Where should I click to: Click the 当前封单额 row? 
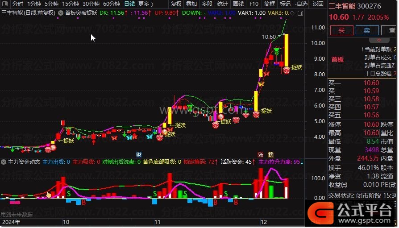pos(378,50)
